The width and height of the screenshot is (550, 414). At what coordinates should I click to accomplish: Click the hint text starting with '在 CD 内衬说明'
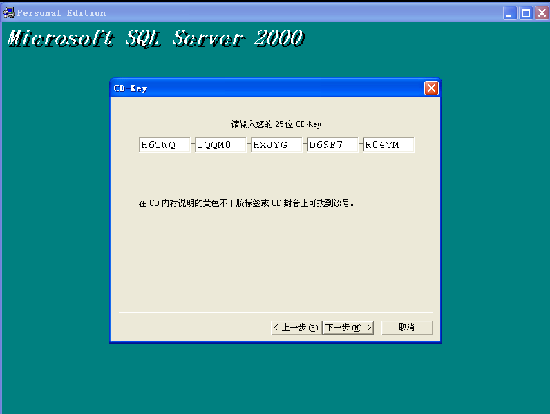(246, 203)
